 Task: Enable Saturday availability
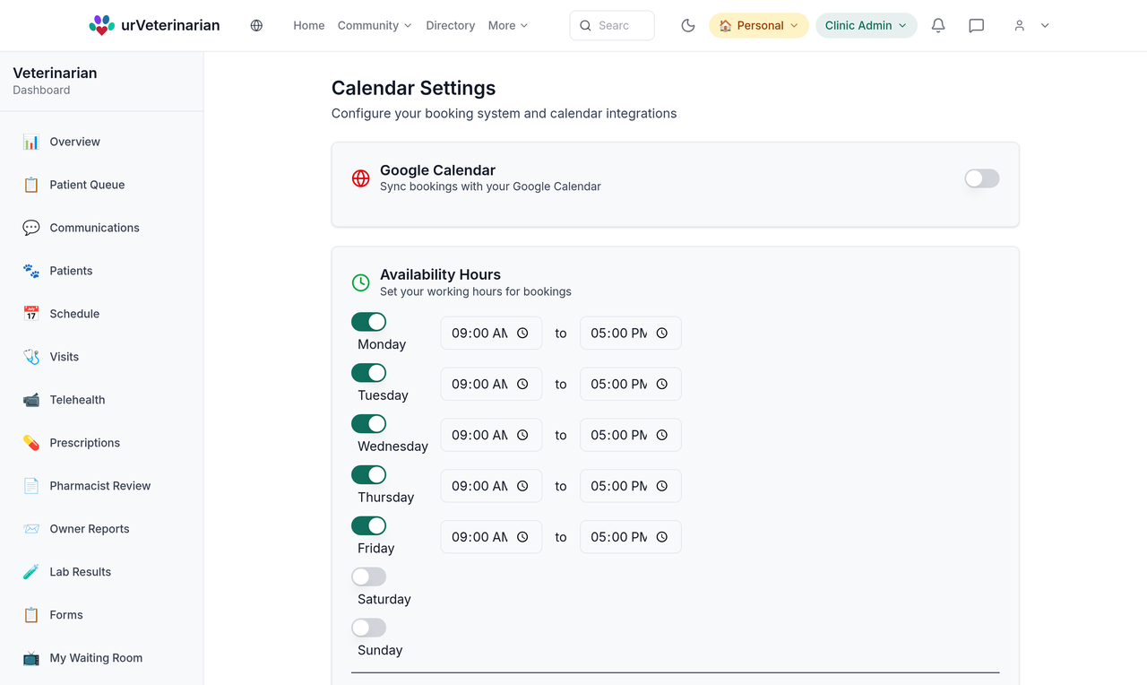click(x=369, y=577)
